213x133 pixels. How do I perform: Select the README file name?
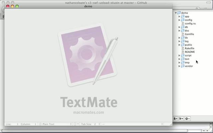click(x=190, y=52)
